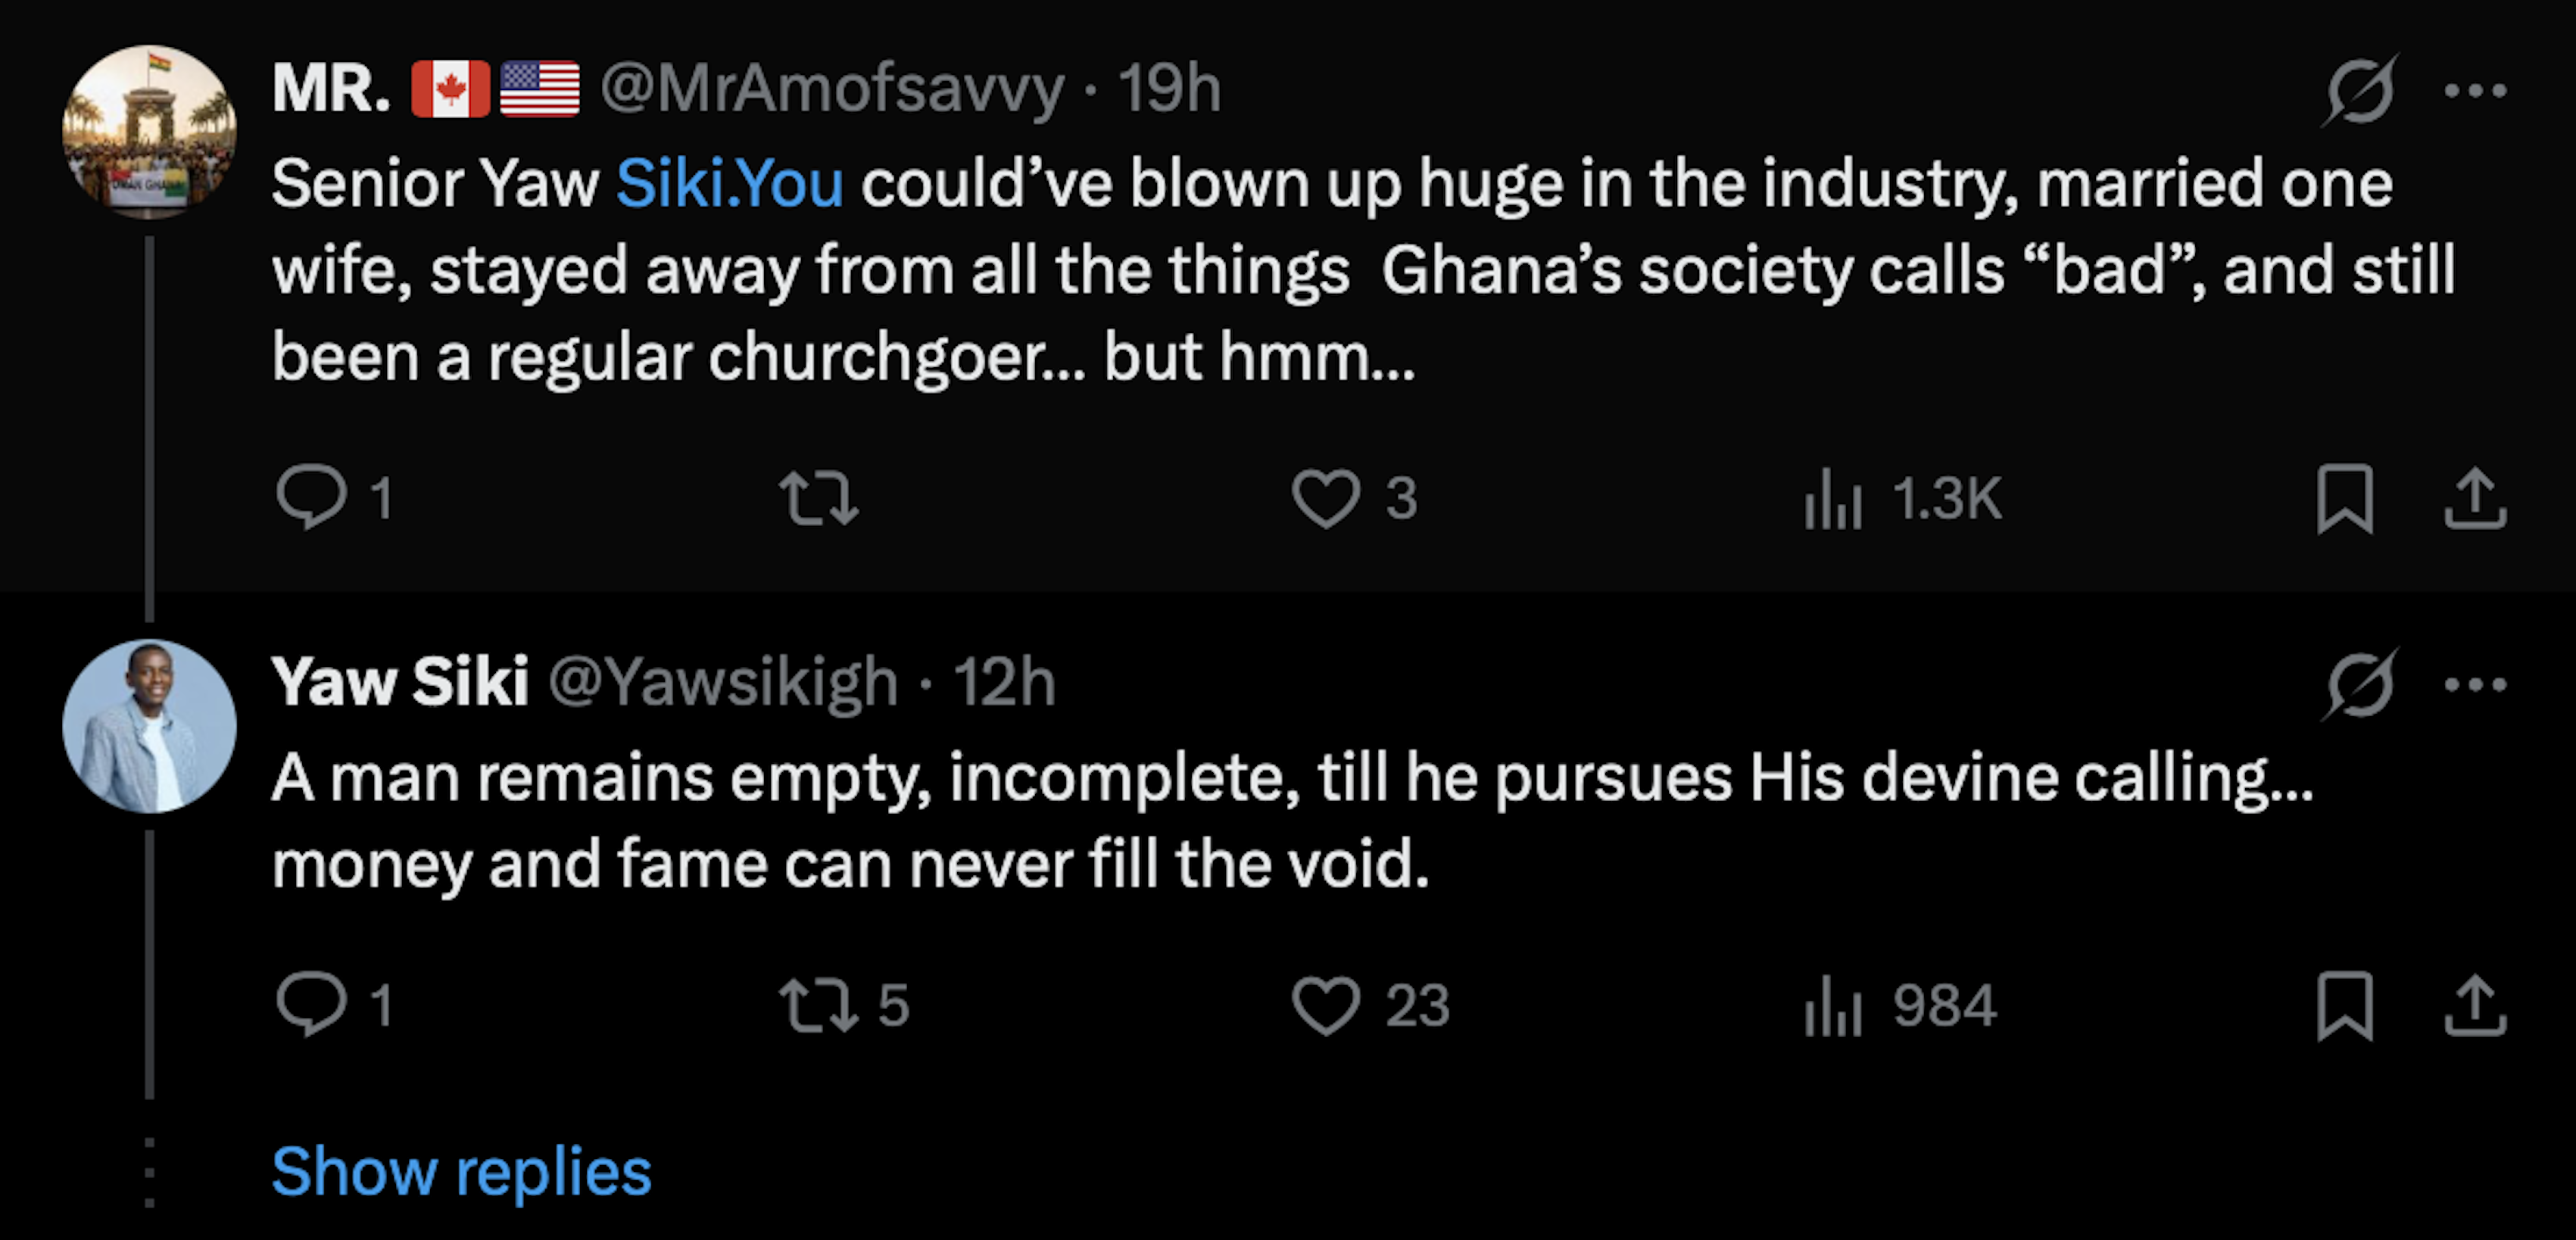Open Grok icon on Yaw Siki's tweet
Screen dimensions: 2576x1240
point(2360,684)
